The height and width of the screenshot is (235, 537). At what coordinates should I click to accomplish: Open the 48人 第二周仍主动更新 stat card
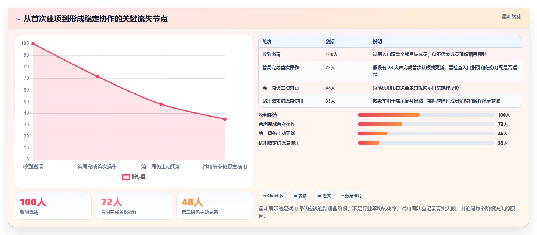pyautogui.click(x=215, y=206)
